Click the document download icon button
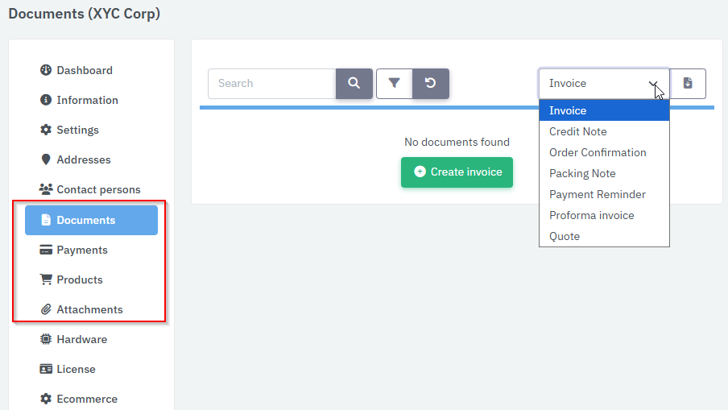Viewport: 728px width, 410px height. pos(688,83)
